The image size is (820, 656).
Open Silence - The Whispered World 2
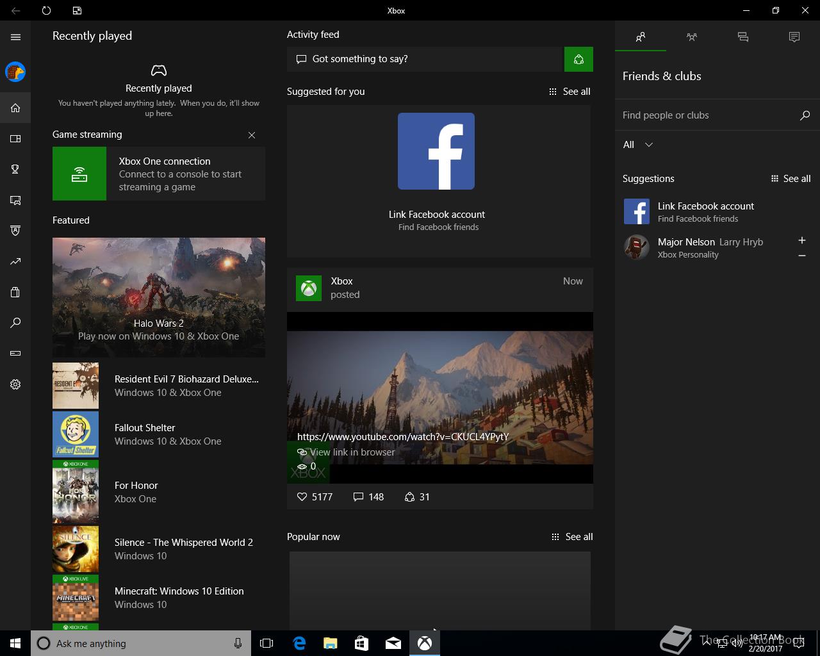(x=159, y=549)
